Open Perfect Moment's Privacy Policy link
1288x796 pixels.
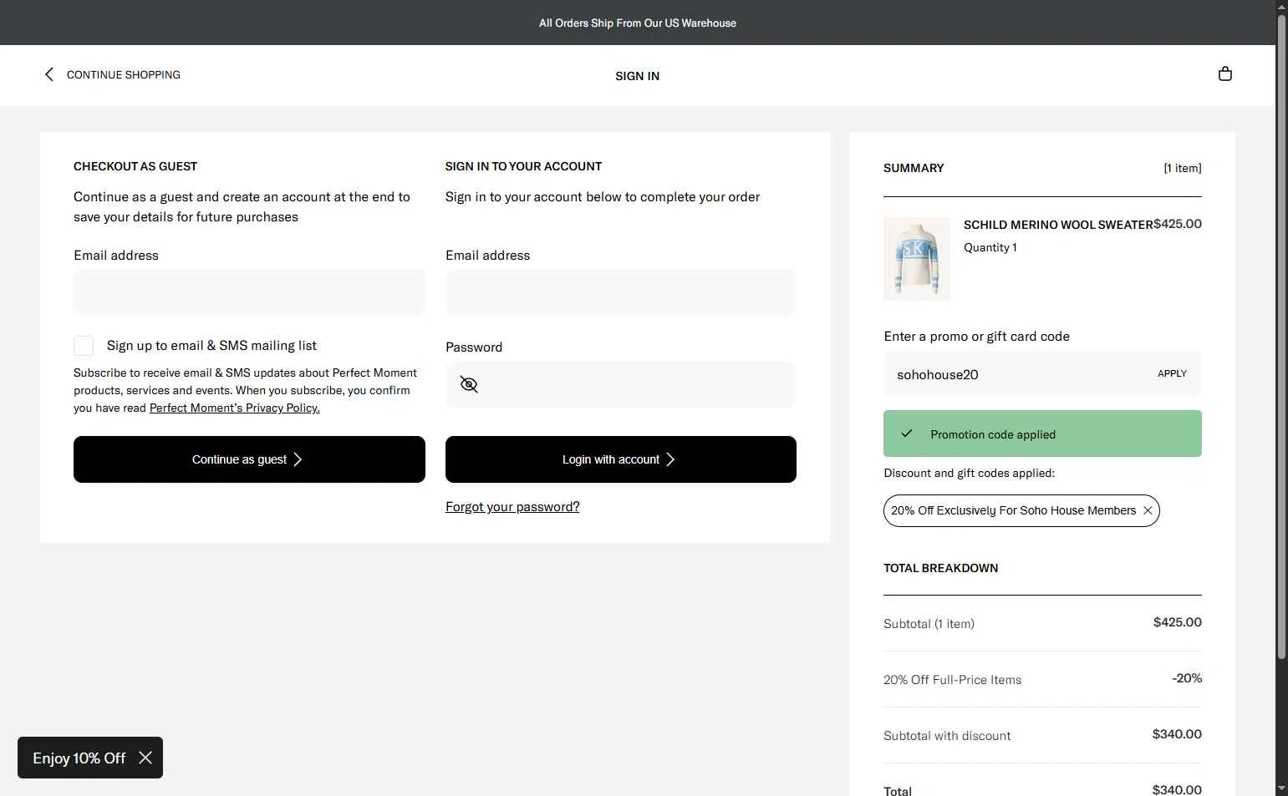(235, 408)
